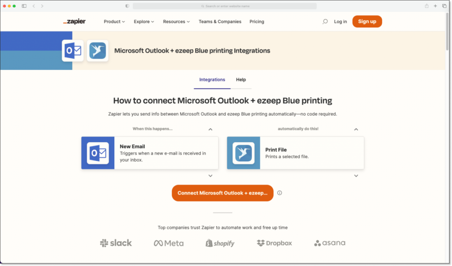Go back with Safari back arrow

click(34, 6)
